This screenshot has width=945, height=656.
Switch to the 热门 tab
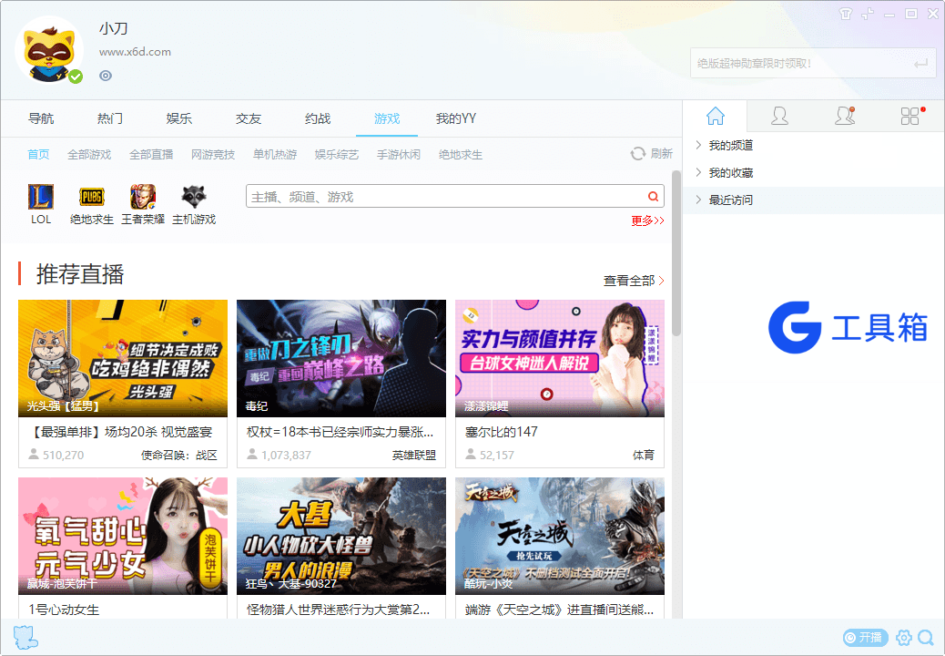[x=110, y=118]
